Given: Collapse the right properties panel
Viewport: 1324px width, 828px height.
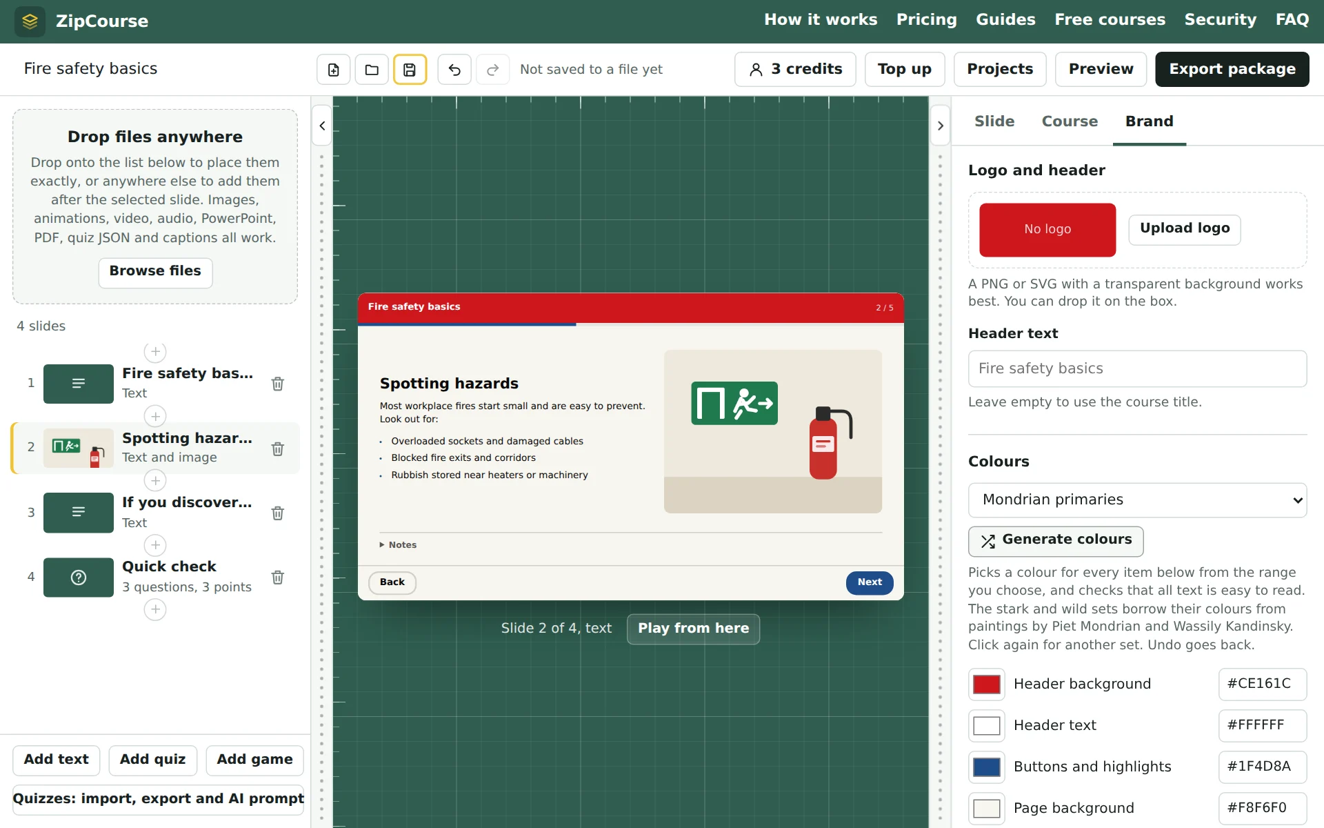Looking at the screenshot, I should point(940,126).
